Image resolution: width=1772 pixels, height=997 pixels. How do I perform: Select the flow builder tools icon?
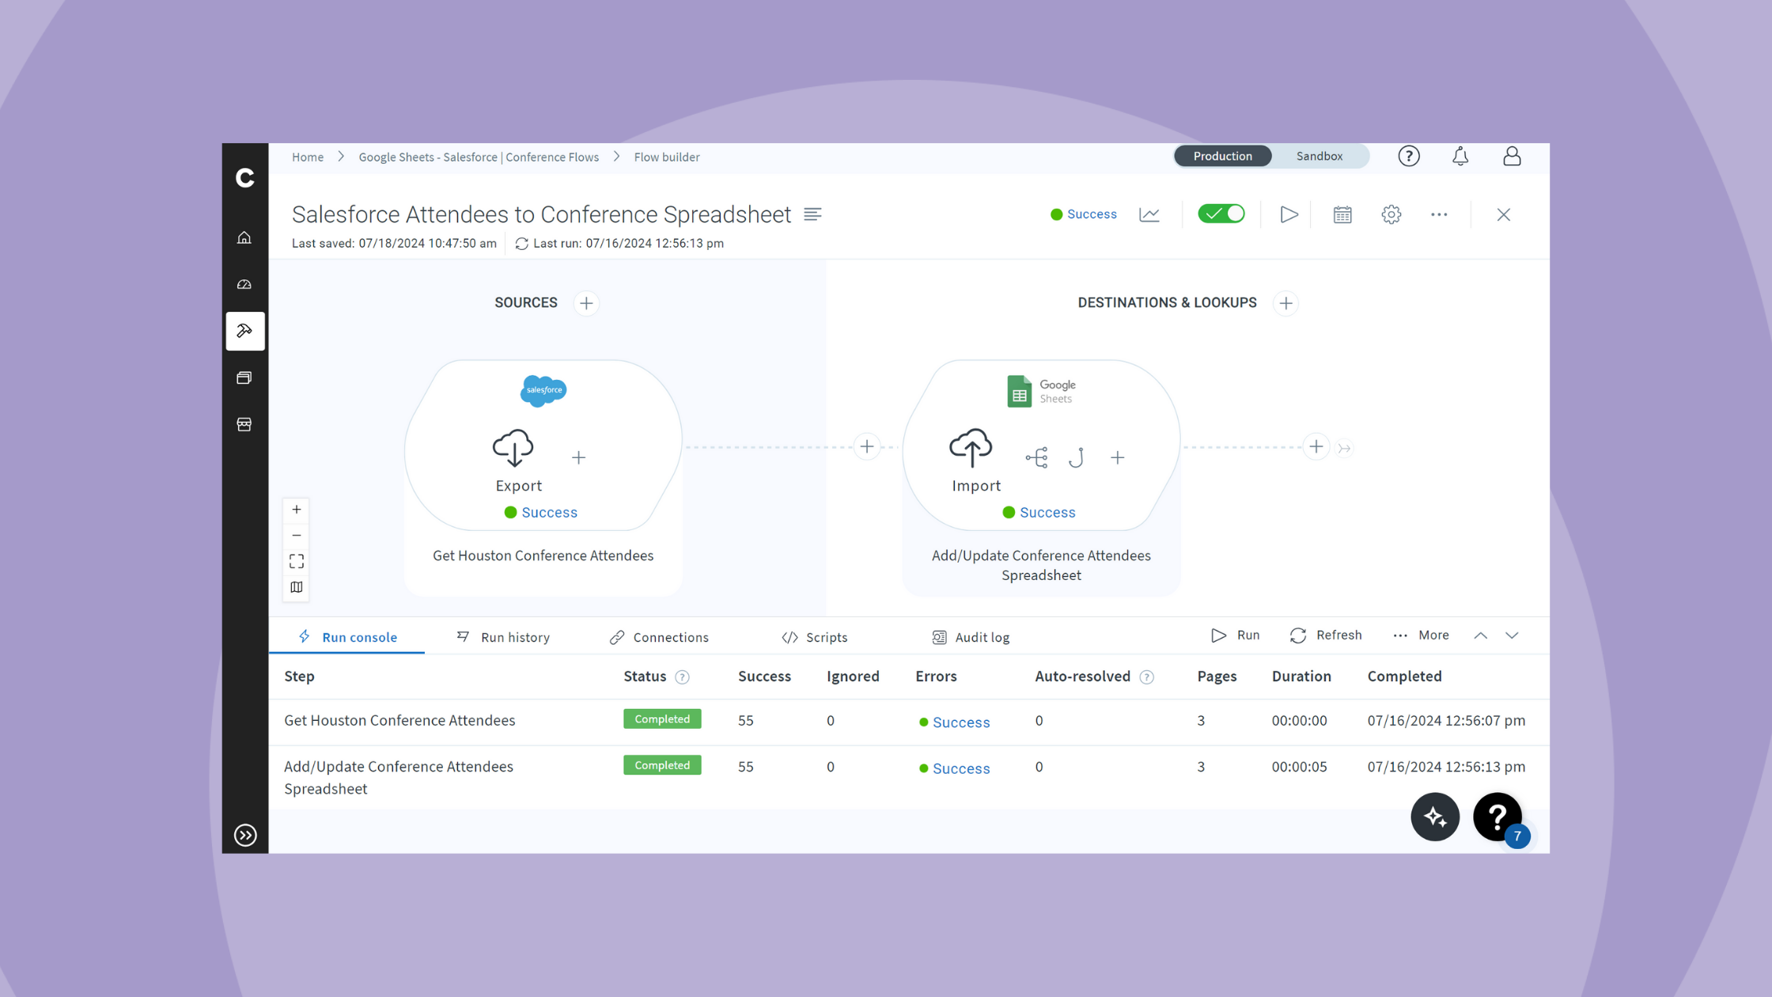pyautogui.click(x=244, y=331)
